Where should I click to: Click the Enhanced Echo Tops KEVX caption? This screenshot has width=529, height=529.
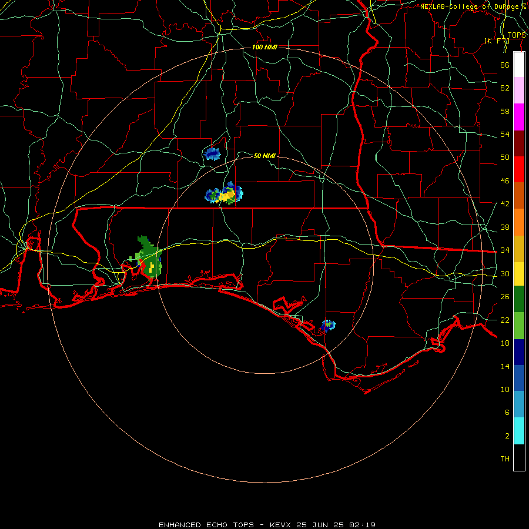[267, 525]
